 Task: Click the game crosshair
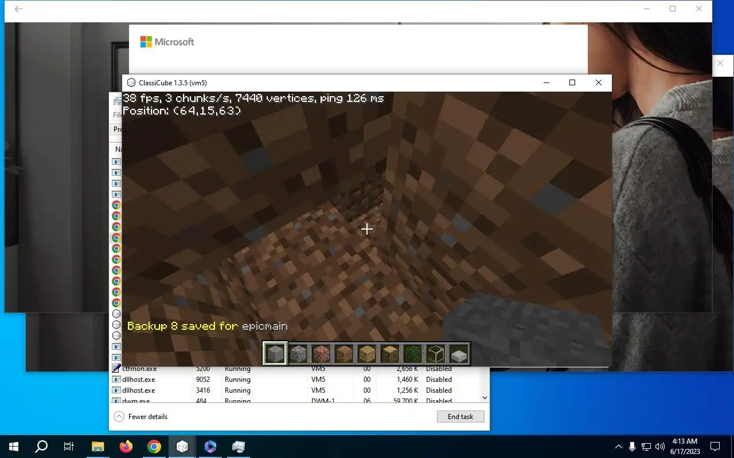pos(367,229)
